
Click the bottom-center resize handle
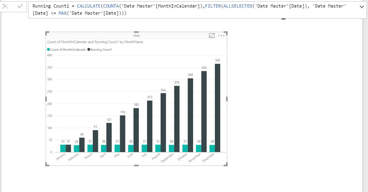(x=136, y=165)
